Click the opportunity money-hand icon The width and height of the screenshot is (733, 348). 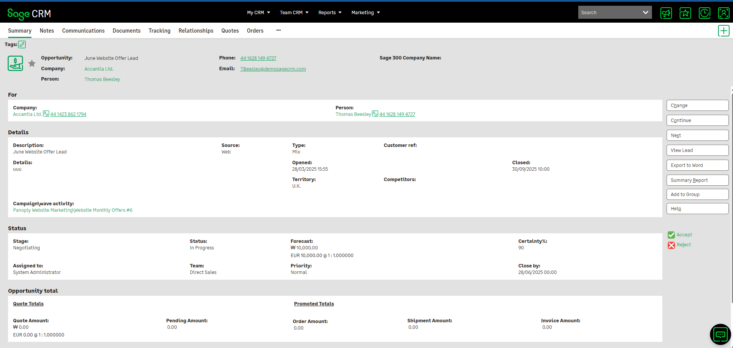point(15,63)
